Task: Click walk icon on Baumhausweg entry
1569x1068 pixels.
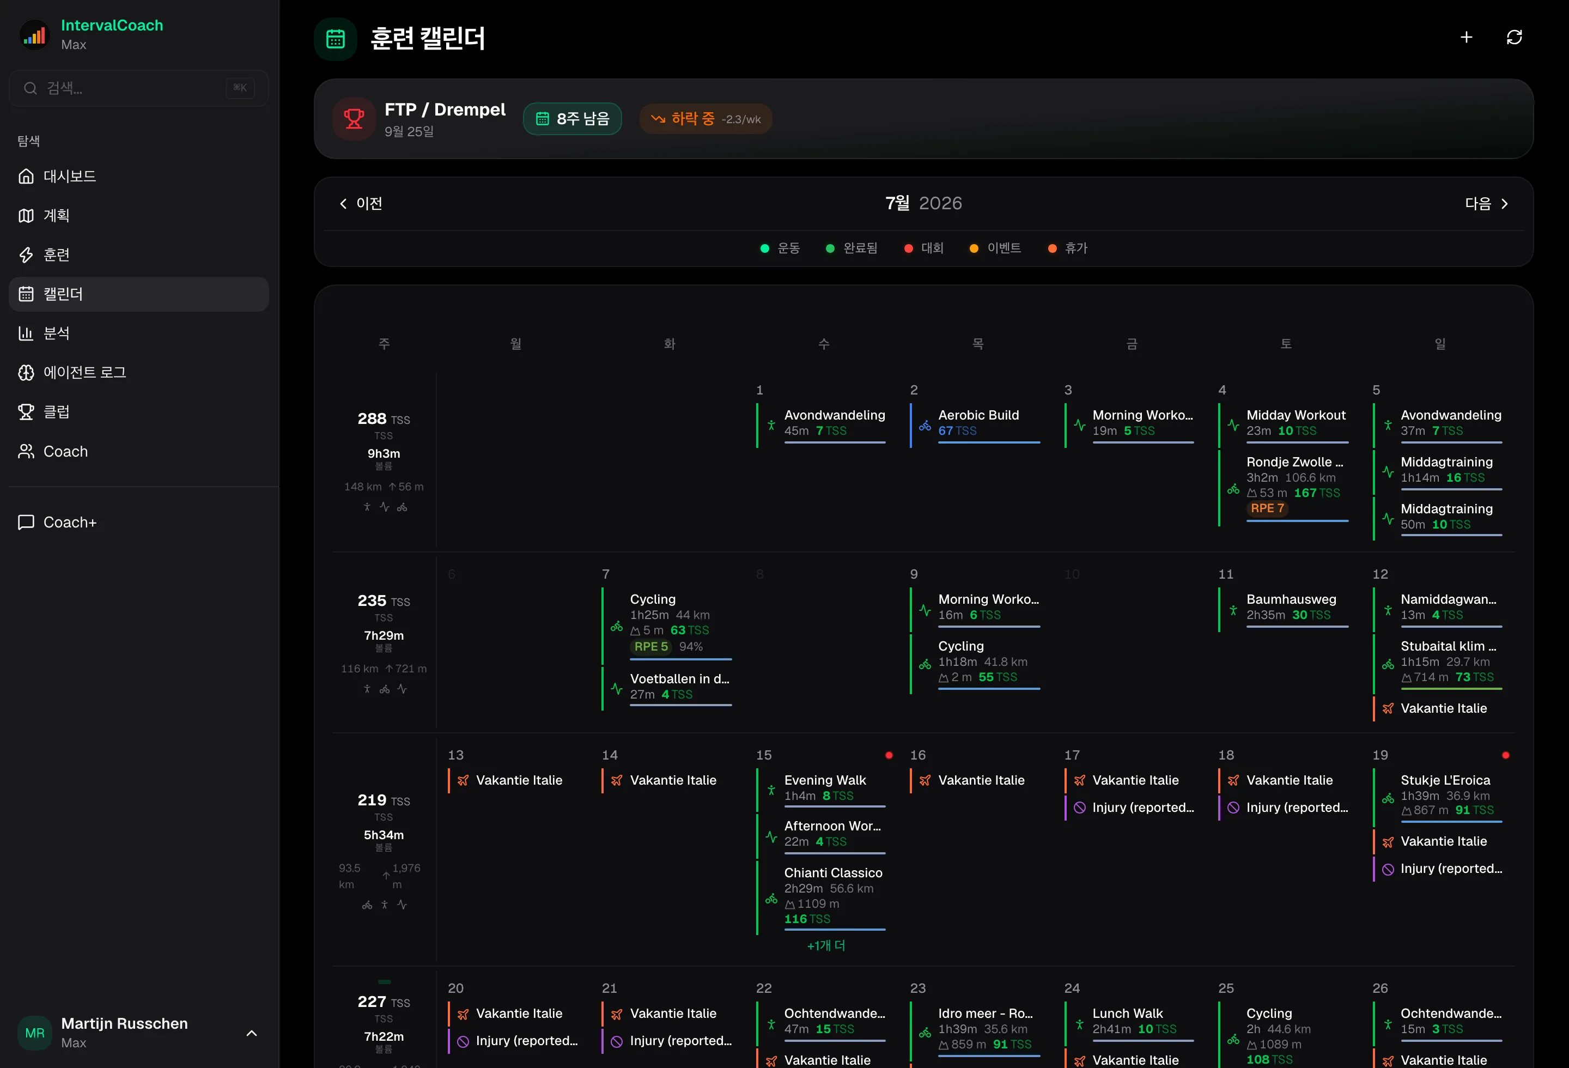Action: coord(1233,610)
